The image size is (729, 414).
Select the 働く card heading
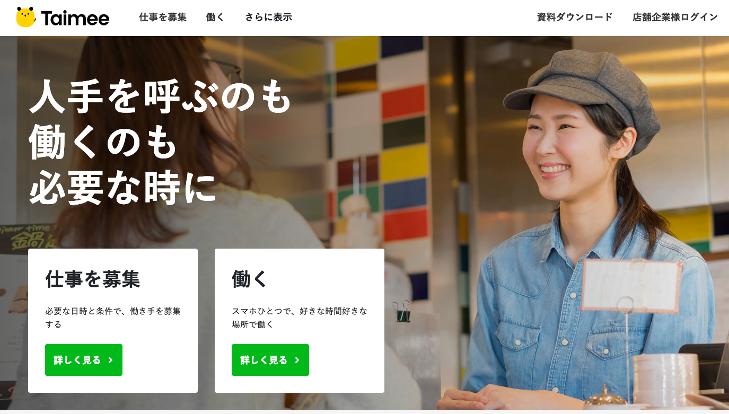click(250, 279)
